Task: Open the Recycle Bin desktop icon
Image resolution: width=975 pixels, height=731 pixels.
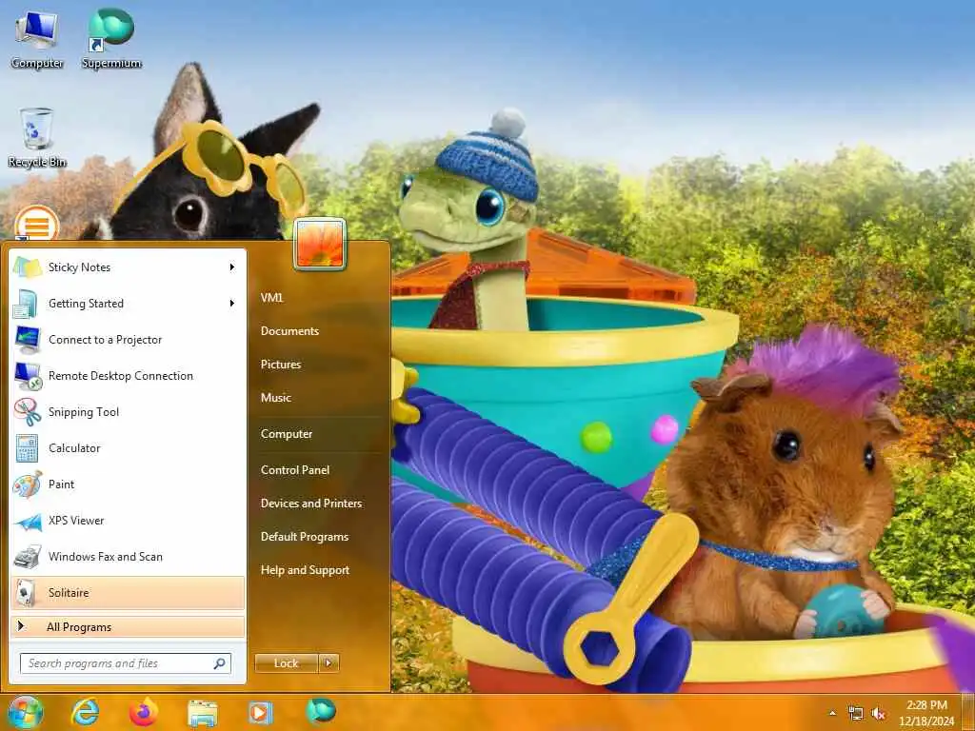Action: pyautogui.click(x=37, y=137)
